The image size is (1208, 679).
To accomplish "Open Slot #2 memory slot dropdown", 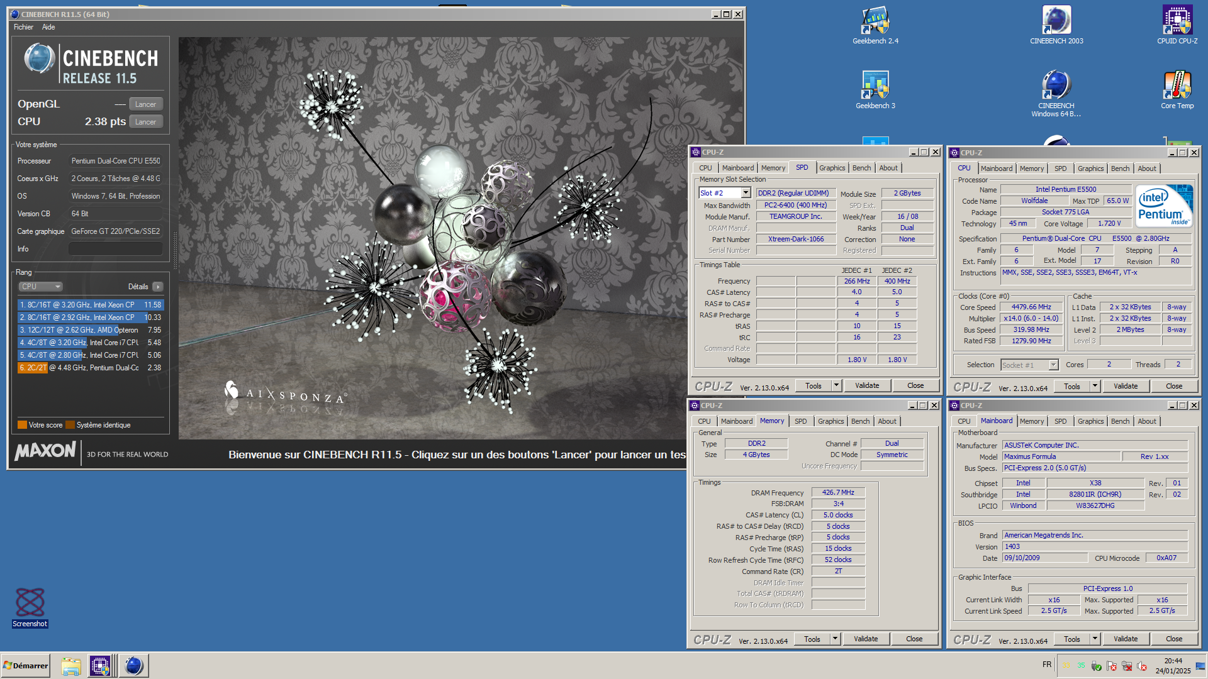I will point(746,193).
